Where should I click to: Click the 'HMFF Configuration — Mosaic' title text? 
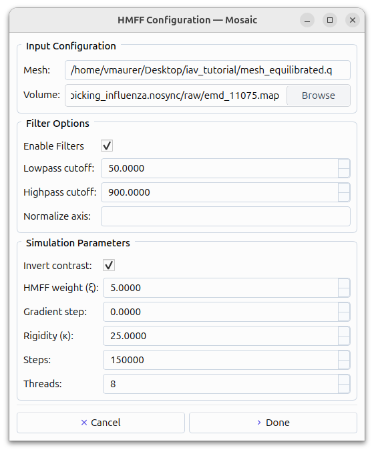click(x=187, y=20)
